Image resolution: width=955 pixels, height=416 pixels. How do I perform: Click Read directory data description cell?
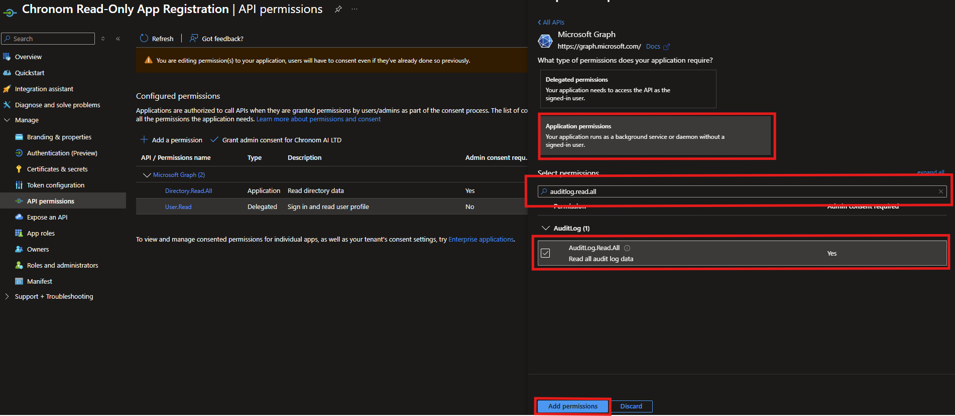316,191
